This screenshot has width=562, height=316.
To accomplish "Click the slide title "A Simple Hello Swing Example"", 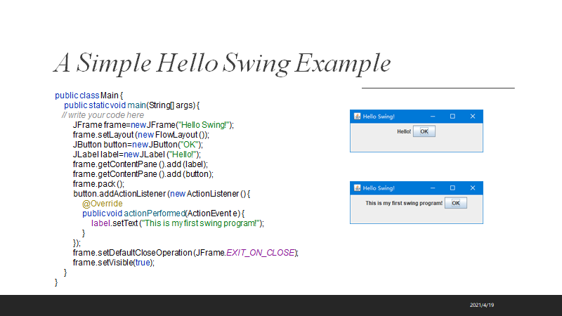I will click(222, 63).
